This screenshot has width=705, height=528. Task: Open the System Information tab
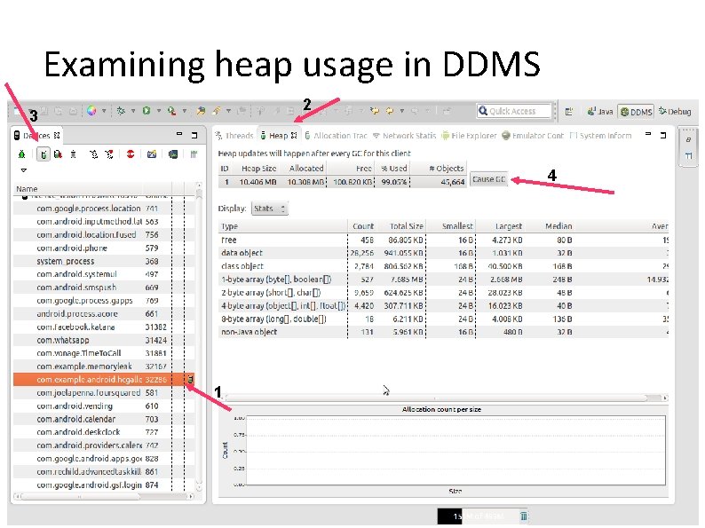(600, 135)
